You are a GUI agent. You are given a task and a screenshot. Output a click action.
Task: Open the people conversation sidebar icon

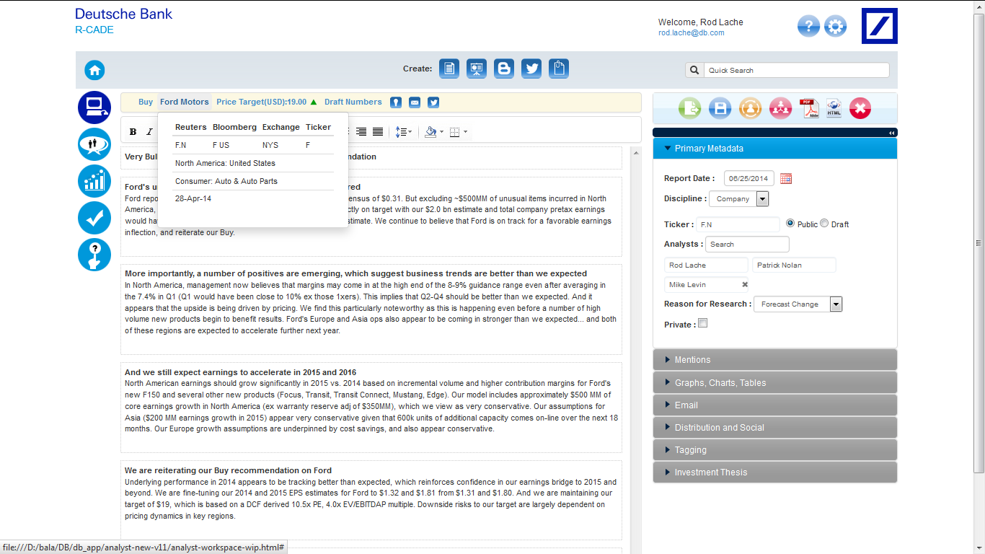pyautogui.click(x=94, y=144)
